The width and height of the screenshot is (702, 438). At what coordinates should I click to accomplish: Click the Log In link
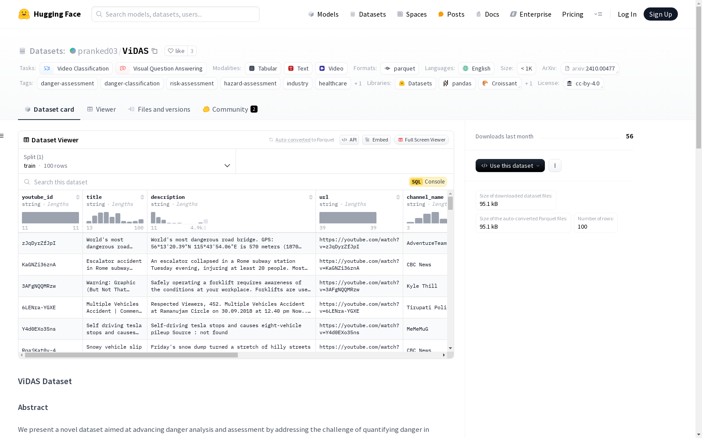(x=627, y=14)
